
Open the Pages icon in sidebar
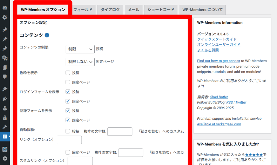coord(5,67)
